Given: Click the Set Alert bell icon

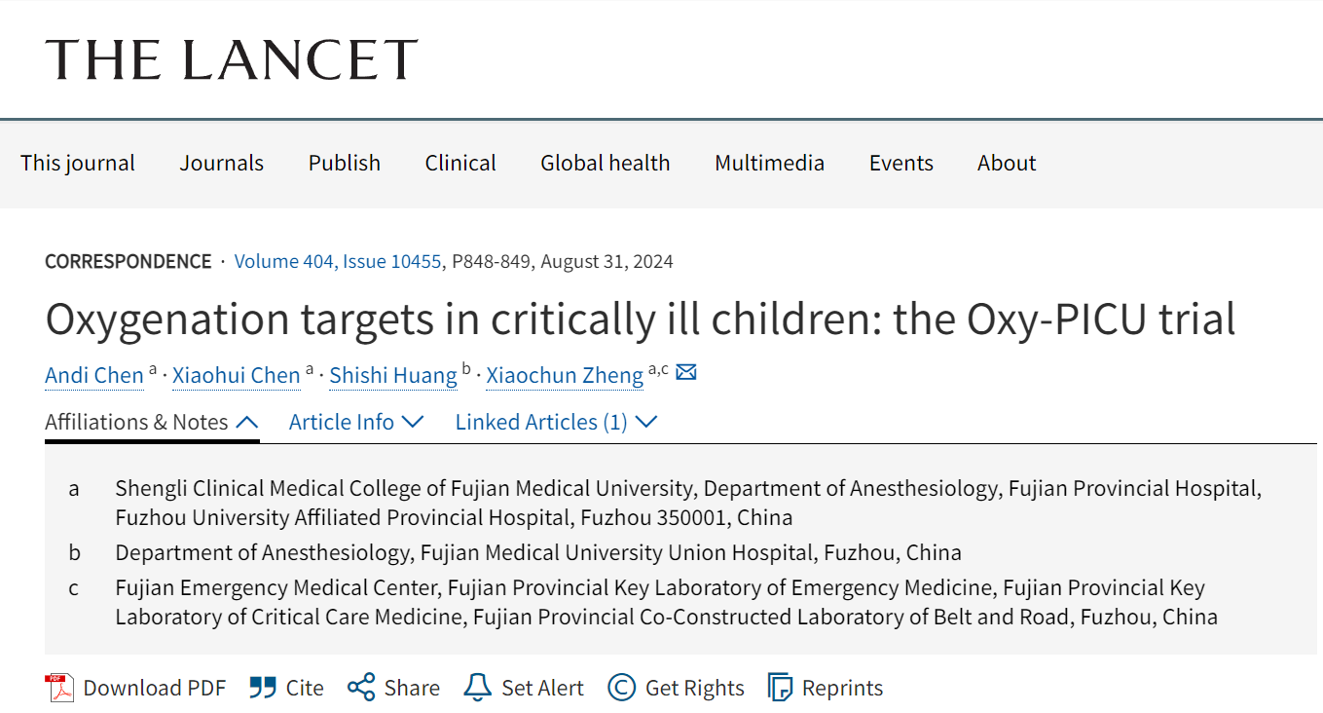Looking at the screenshot, I should (477, 688).
